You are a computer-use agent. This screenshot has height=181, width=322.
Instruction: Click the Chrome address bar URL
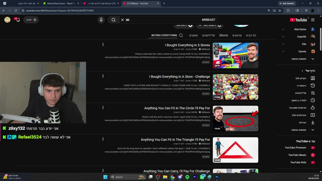pos(60,11)
